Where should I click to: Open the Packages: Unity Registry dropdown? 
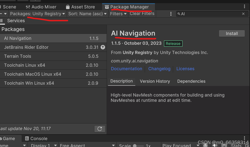(37, 14)
